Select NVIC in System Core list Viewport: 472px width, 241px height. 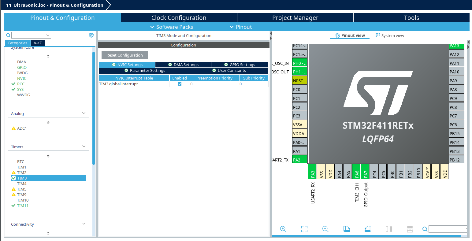pyautogui.click(x=22, y=78)
